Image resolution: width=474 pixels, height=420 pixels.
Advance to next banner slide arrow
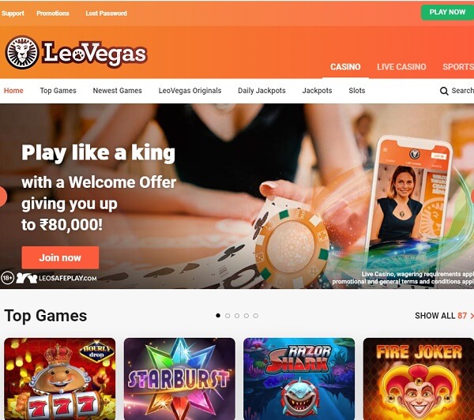click(472, 197)
